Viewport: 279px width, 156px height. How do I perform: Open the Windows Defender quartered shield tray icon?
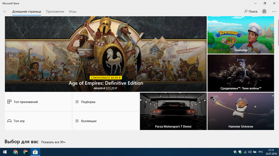tap(235, 152)
